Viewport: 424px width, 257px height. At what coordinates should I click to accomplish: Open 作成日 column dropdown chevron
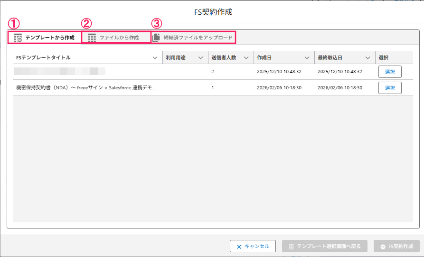pos(307,57)
